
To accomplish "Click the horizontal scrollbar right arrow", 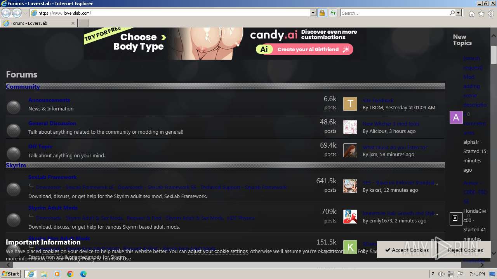I will [x=482, y=265].
